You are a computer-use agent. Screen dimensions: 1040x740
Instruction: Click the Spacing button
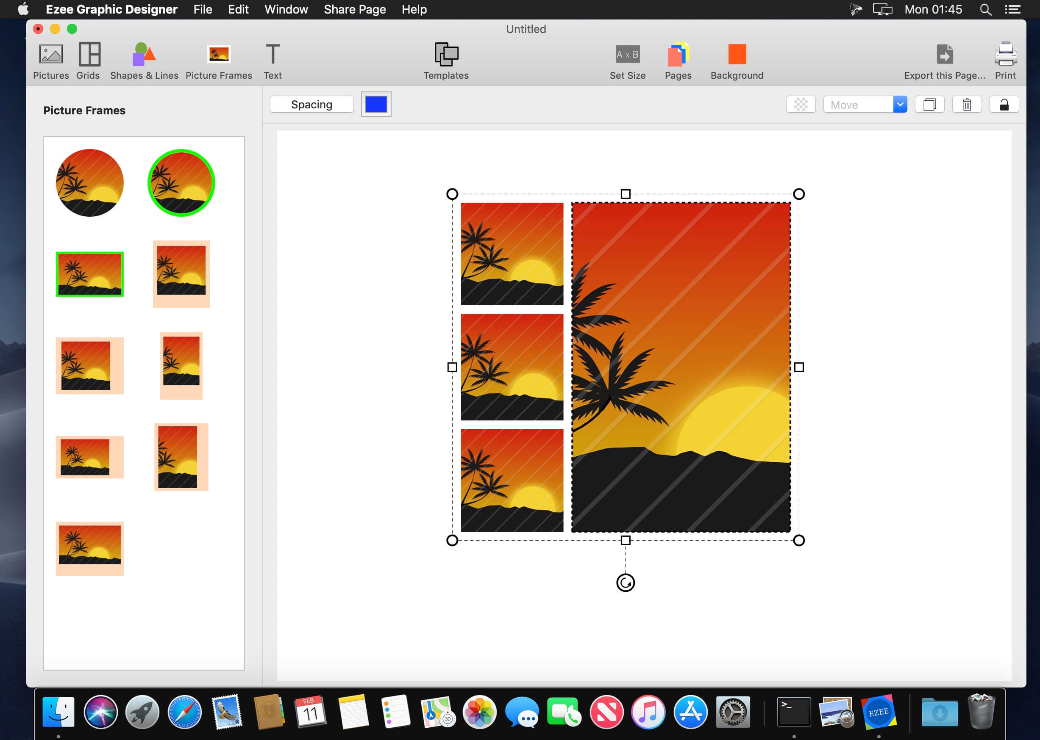[311, 104]
